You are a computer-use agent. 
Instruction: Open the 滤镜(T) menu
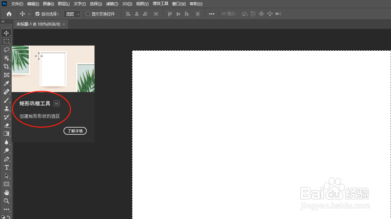click(112, 4)
